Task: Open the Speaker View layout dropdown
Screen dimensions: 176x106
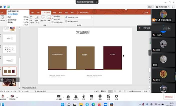Action: 164,7
